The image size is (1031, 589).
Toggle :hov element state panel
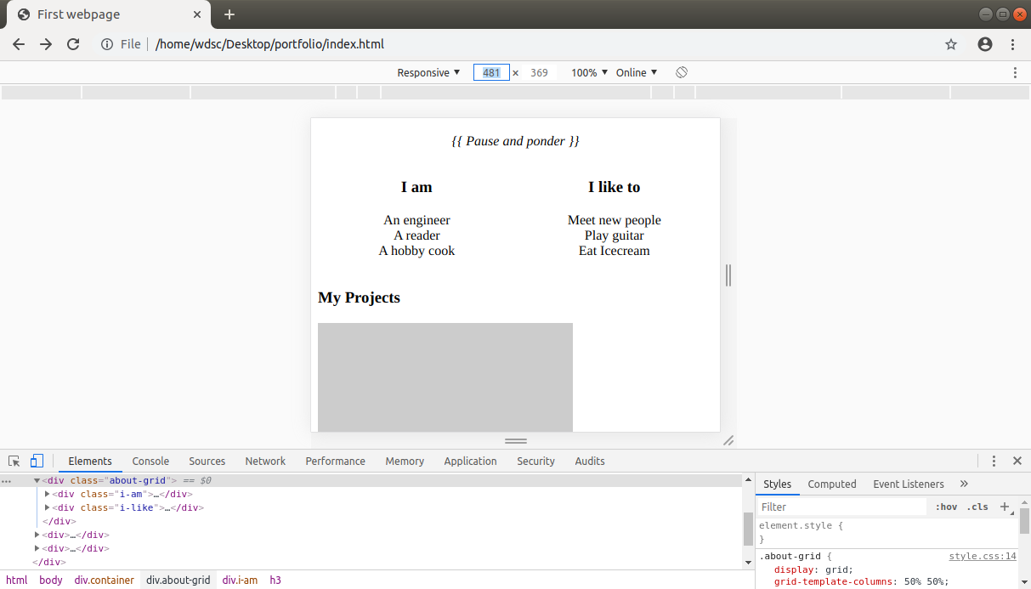click(946, 507)
